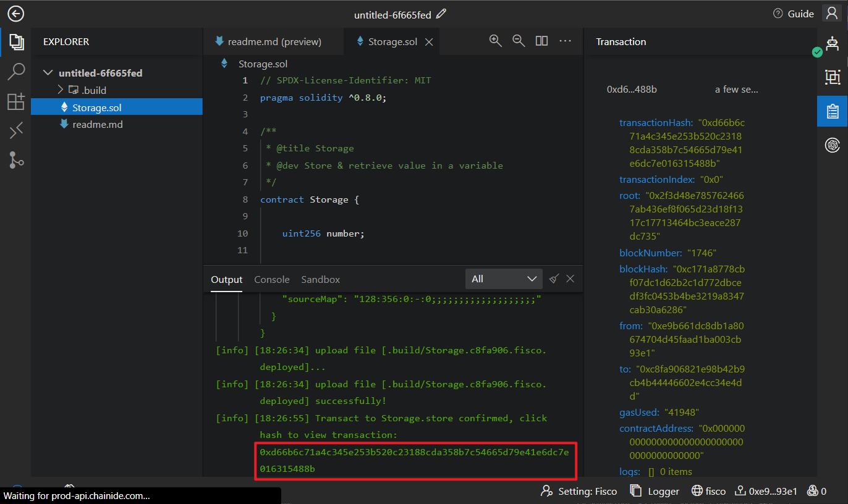The width and height of the screenshot is (848, 504).
Task: Click the zoom in magnifier icon
Action: 495,41
